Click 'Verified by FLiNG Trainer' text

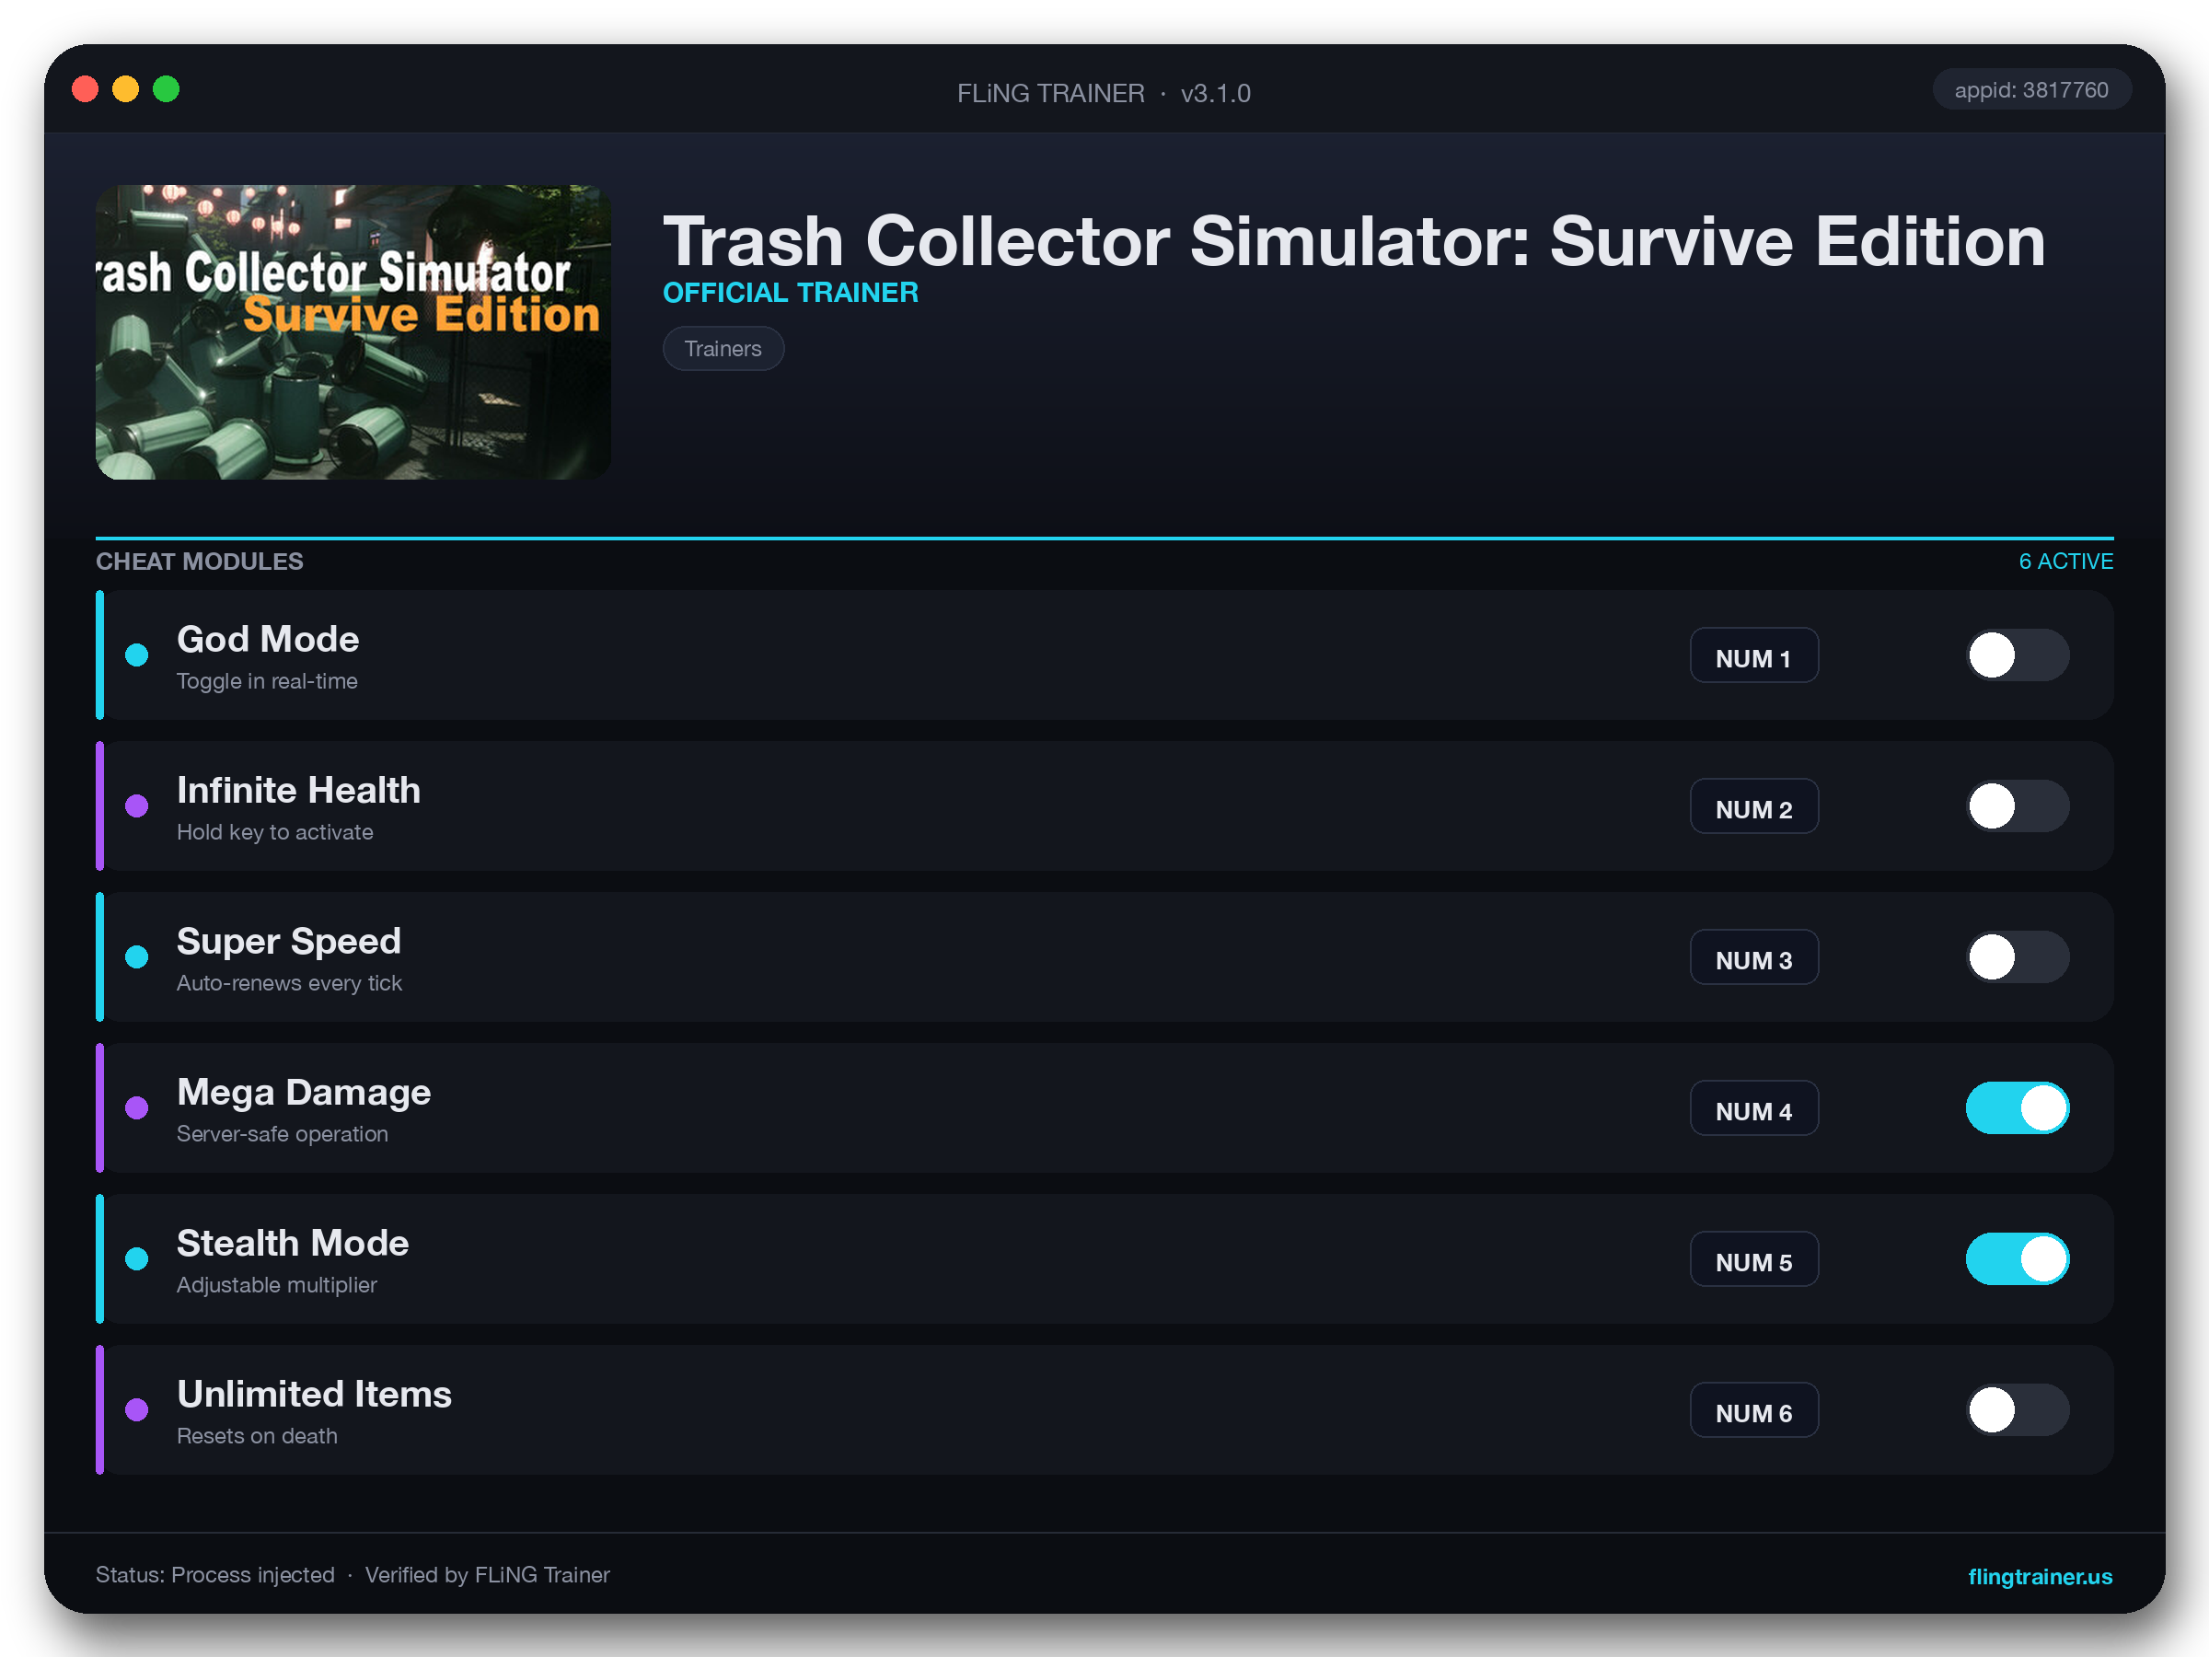coord(487,1575)
